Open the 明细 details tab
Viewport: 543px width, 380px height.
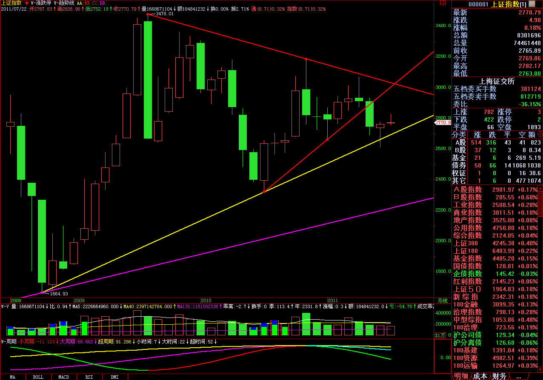click(461, 376)
